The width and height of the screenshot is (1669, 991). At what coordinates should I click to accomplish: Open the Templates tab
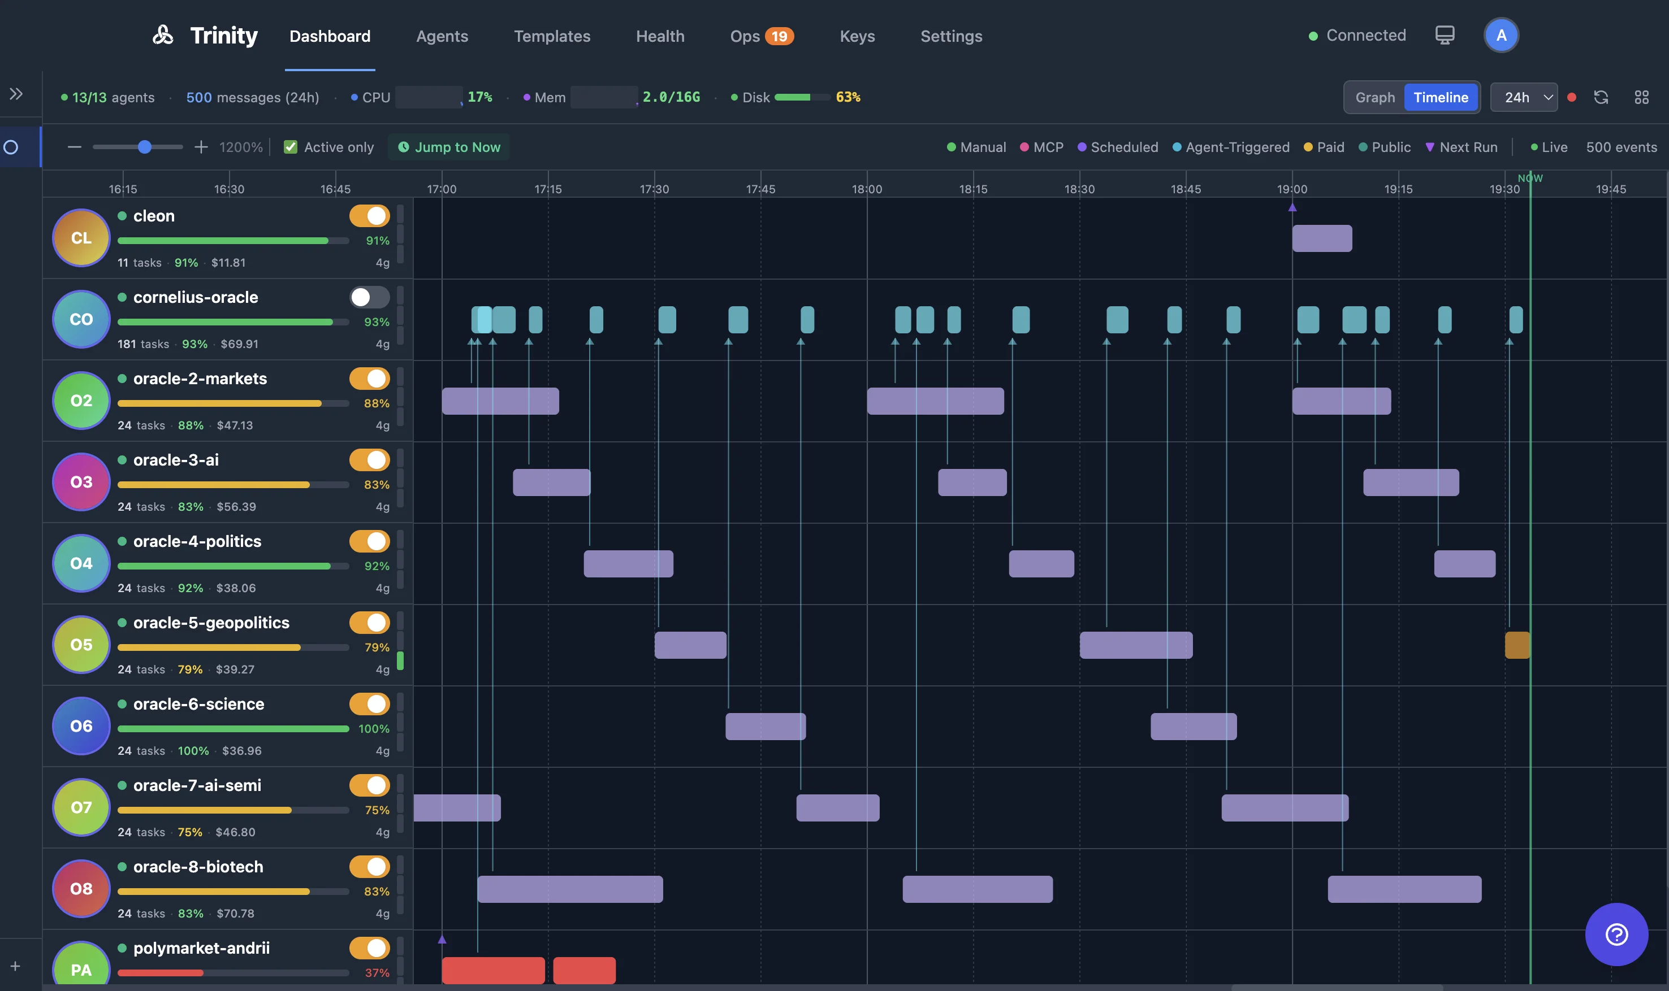[552, 36]
